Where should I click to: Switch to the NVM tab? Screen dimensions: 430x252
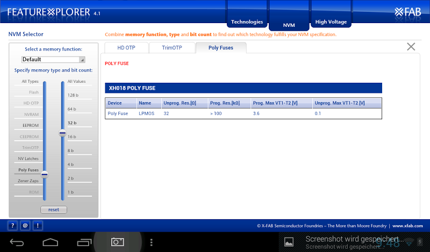(289, 25)
